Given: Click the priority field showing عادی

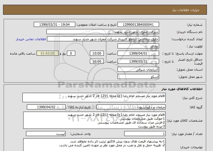Looking at the screenshot, I should click(138, 46).
